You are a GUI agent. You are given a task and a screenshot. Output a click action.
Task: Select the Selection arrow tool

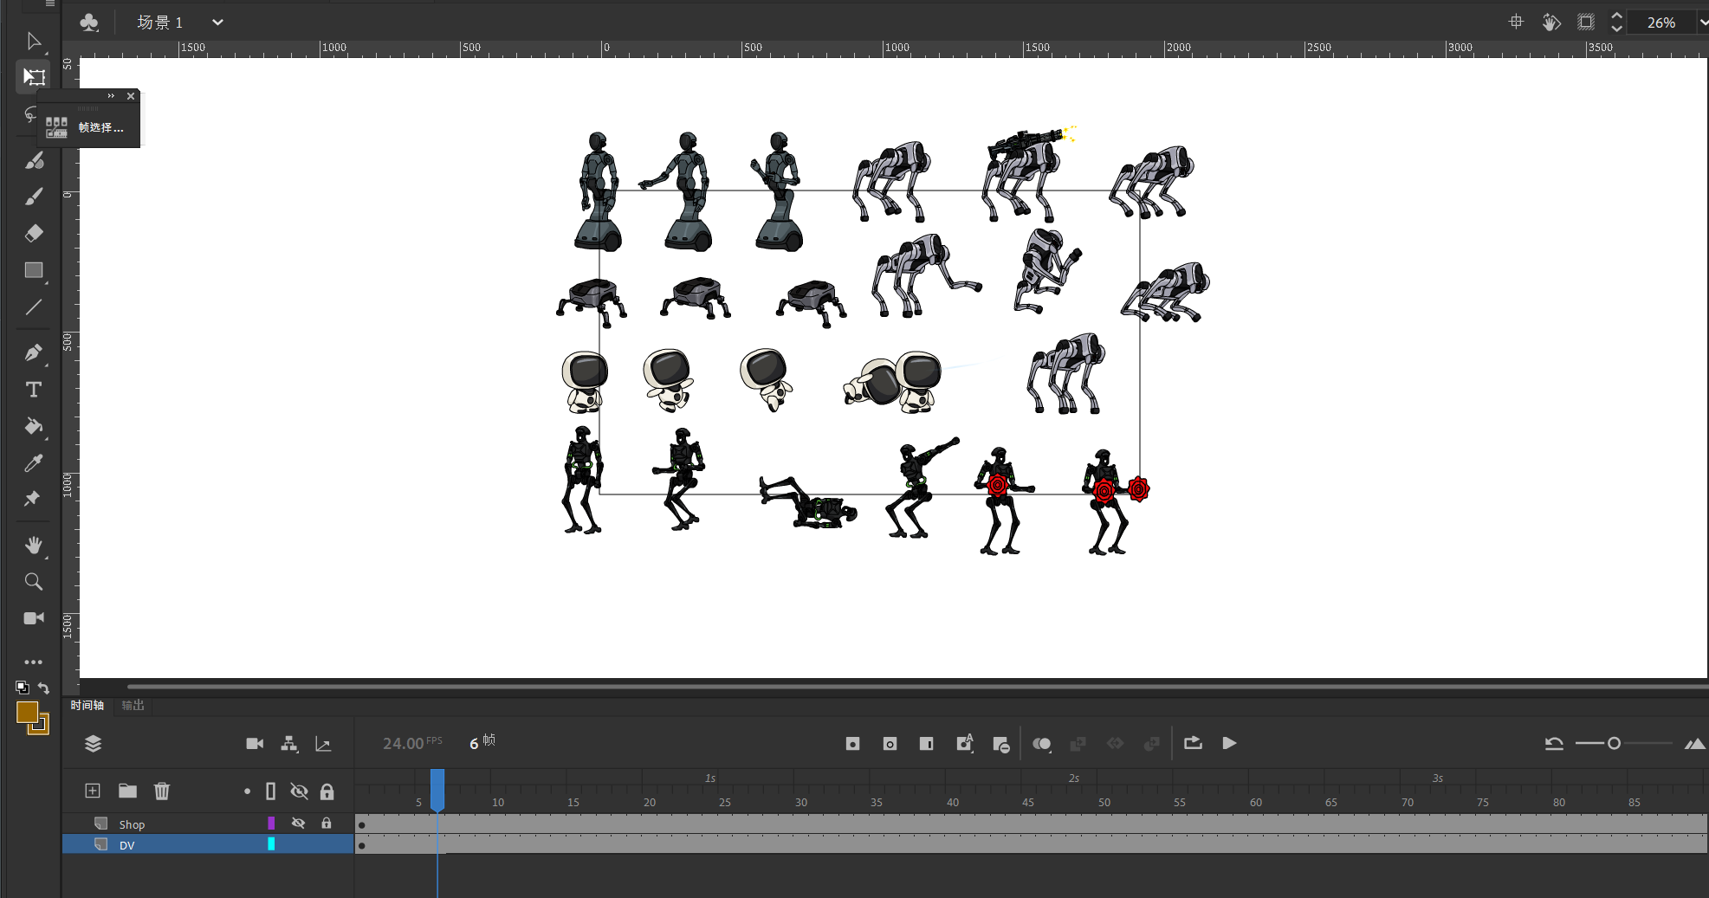point(34,41)
